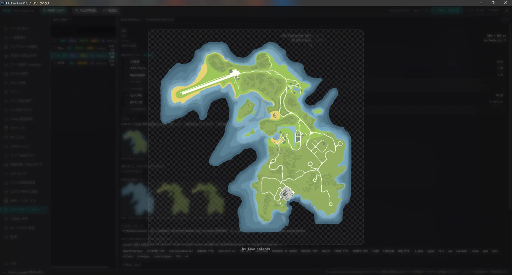Open the 3D プレビュー cube icon
The image size is (512, 275).
[x=6, y=137]
